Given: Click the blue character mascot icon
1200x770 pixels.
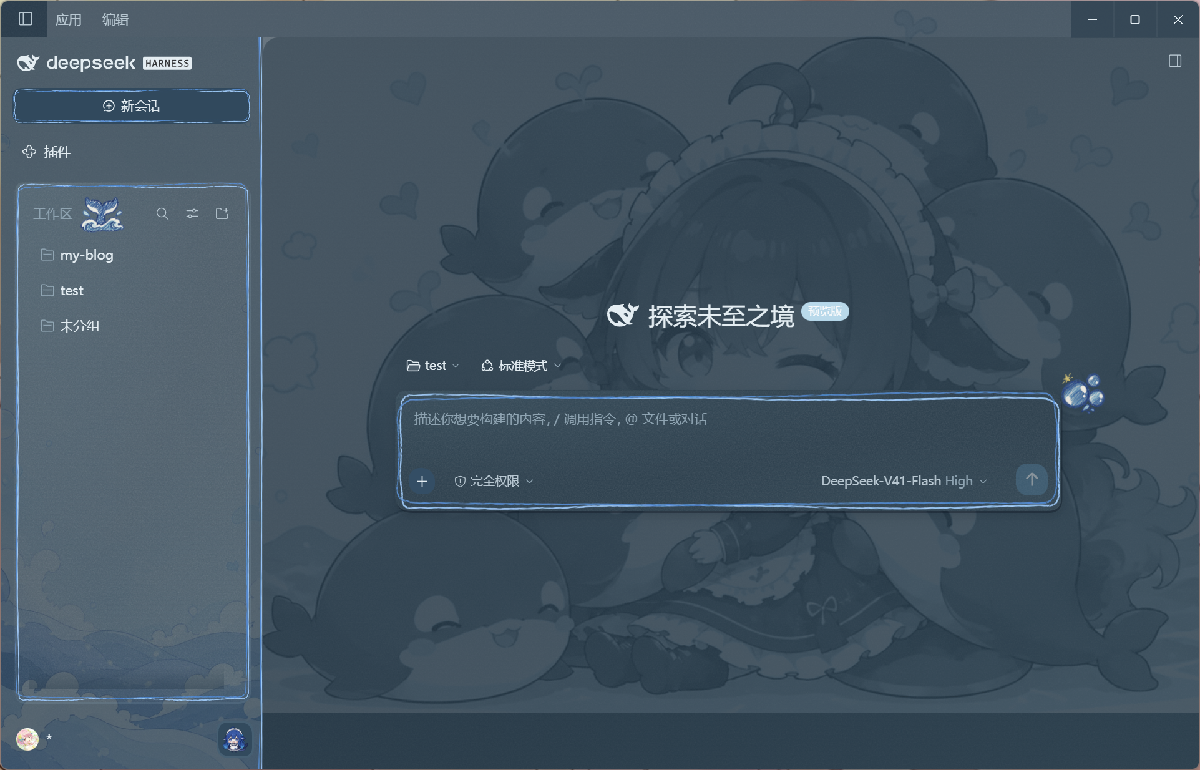Looking at the screenshot, I should click(x=235, y=740).
